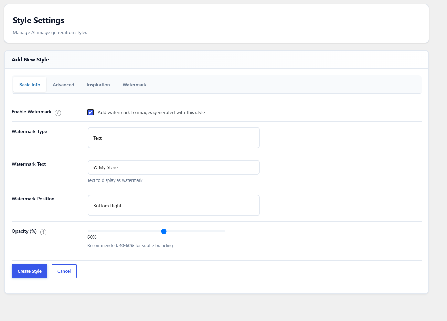Focus the Watermark Text input field
The height and width of the screenshot is (321, 447).
point(174,167)
